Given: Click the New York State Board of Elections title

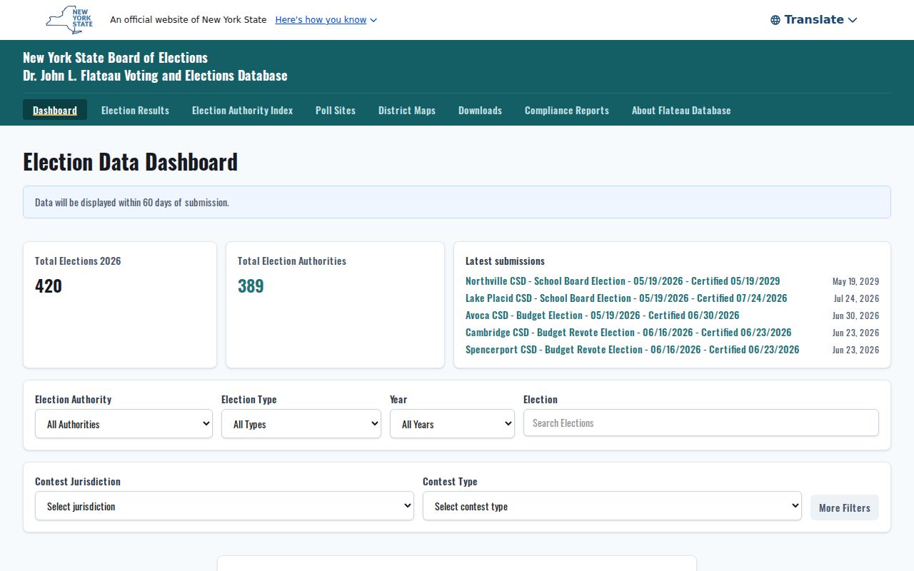Looking at the screenshot, I should (x=116, y=58).
